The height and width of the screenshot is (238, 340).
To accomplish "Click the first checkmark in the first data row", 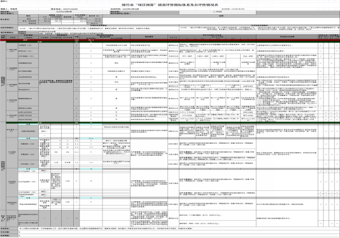I will (x=320, y=45).
